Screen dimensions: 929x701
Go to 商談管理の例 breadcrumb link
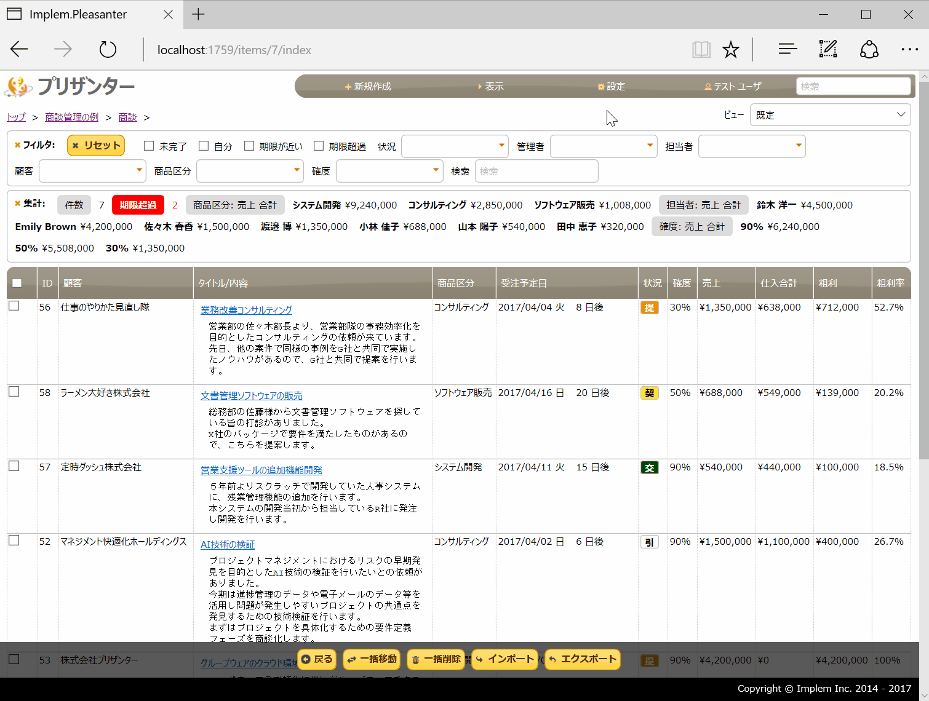point(71,117)
